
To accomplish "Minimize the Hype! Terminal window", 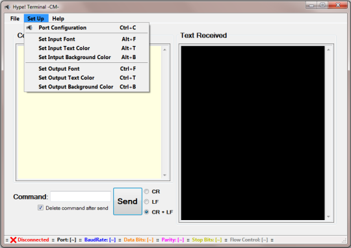I will pyautogui.click(x=311, y=5).
